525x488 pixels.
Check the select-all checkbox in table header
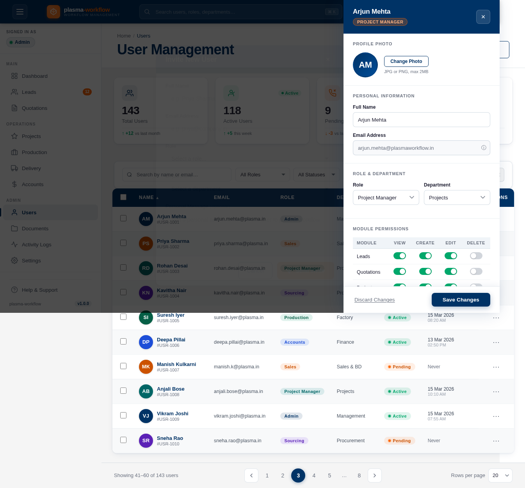click(123, 197)
